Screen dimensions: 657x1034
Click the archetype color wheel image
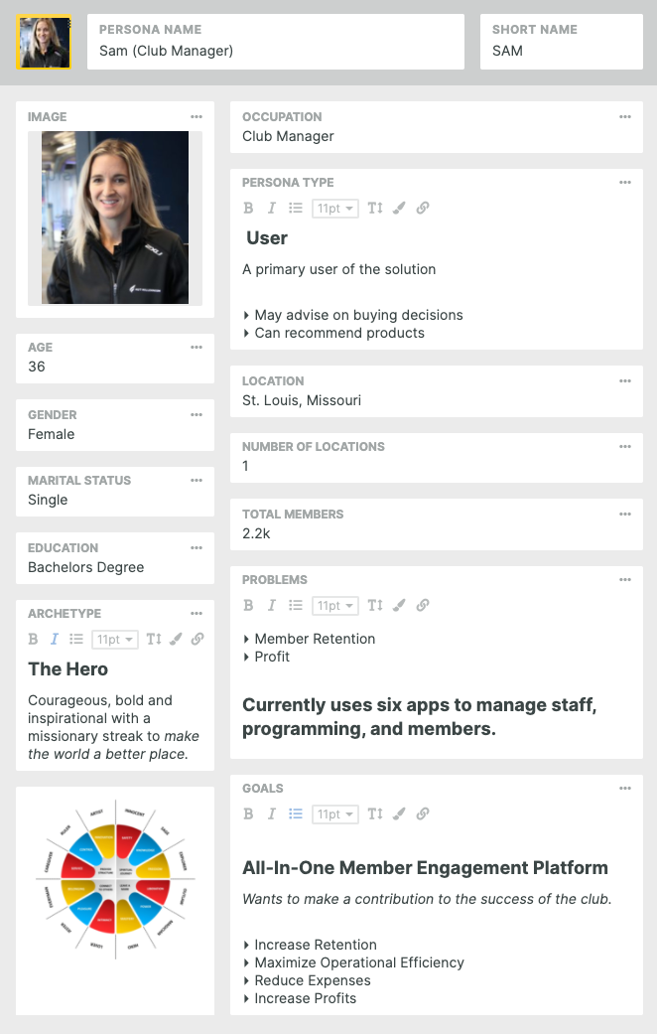tap(115, 878)
